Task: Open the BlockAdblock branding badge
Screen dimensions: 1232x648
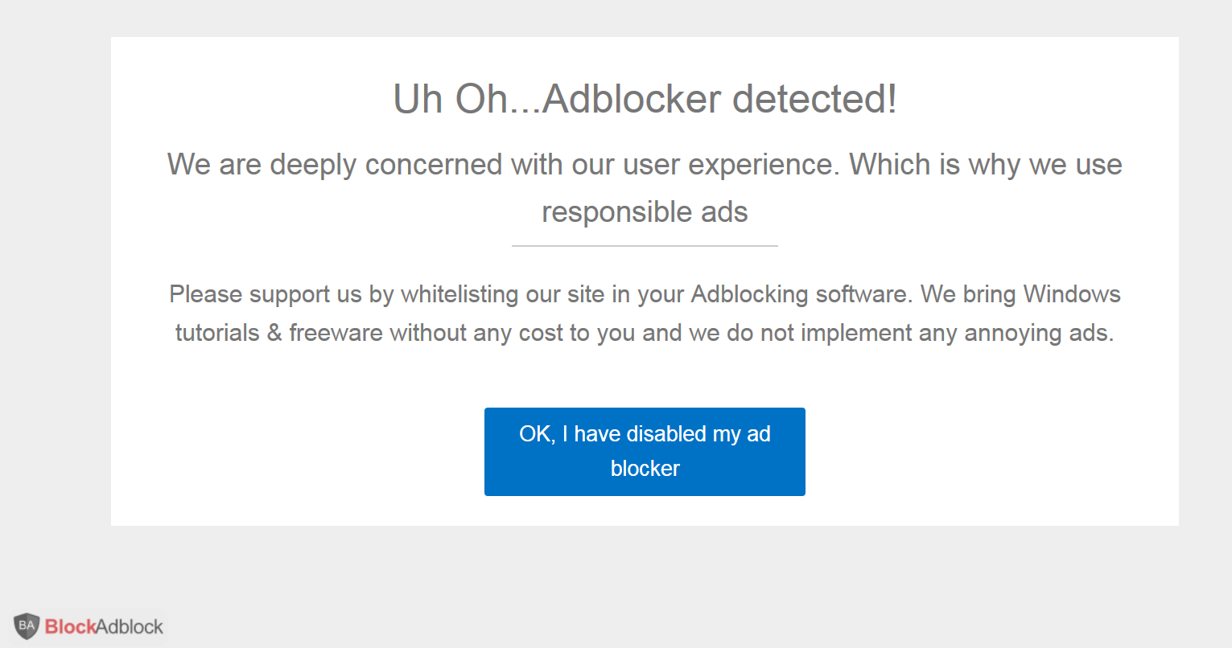Action: tap(89, 625)
